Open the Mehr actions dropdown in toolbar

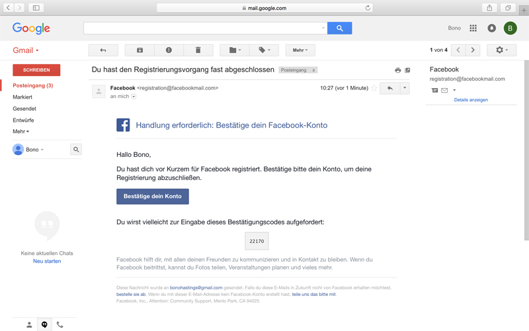300,50
